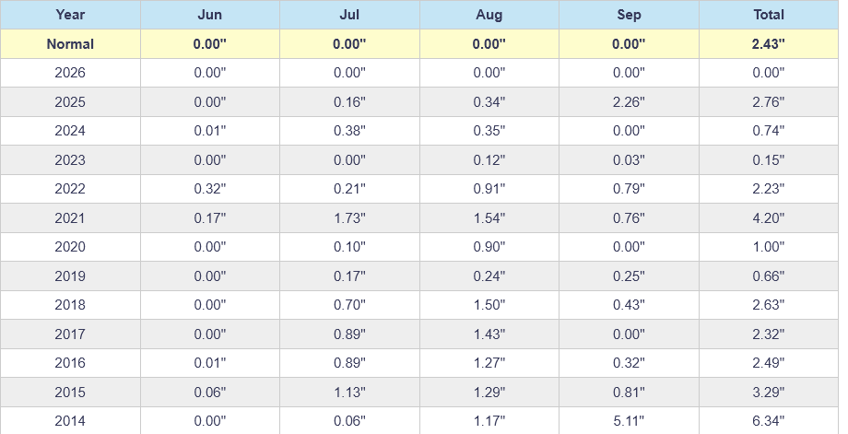The image size is (848, 434).
Task: Select the 2021 total 4.20" cell
Action: (769, 217)
